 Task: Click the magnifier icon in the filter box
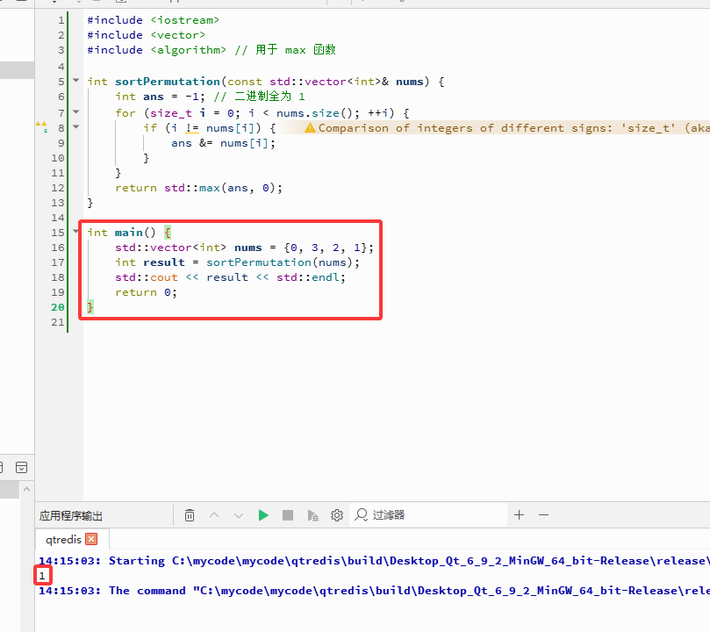[x=361, y=515]
